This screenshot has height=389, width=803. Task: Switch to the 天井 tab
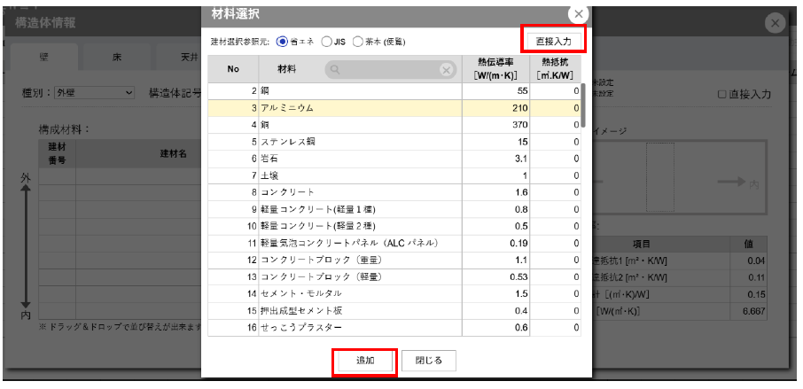pos(177,58)
